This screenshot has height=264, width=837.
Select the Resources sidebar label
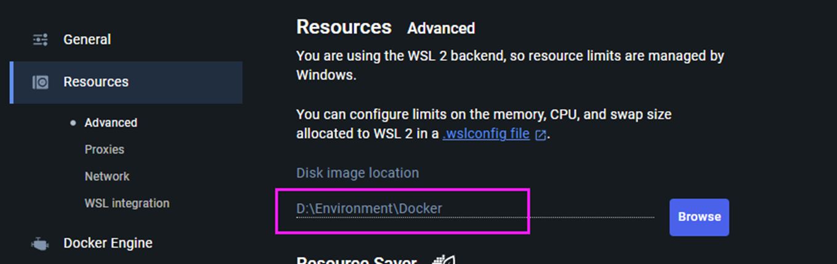96,82
